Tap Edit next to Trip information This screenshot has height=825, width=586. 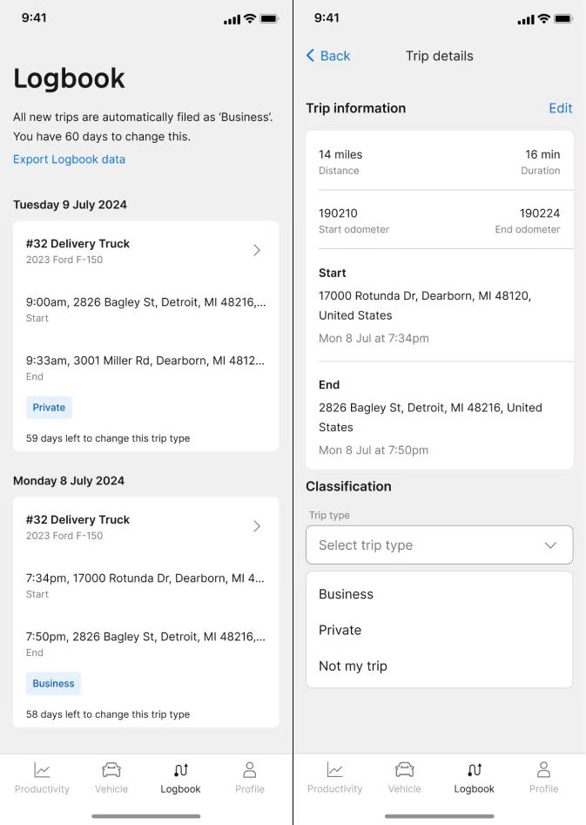pyautogui.click(x=560, y=108)
